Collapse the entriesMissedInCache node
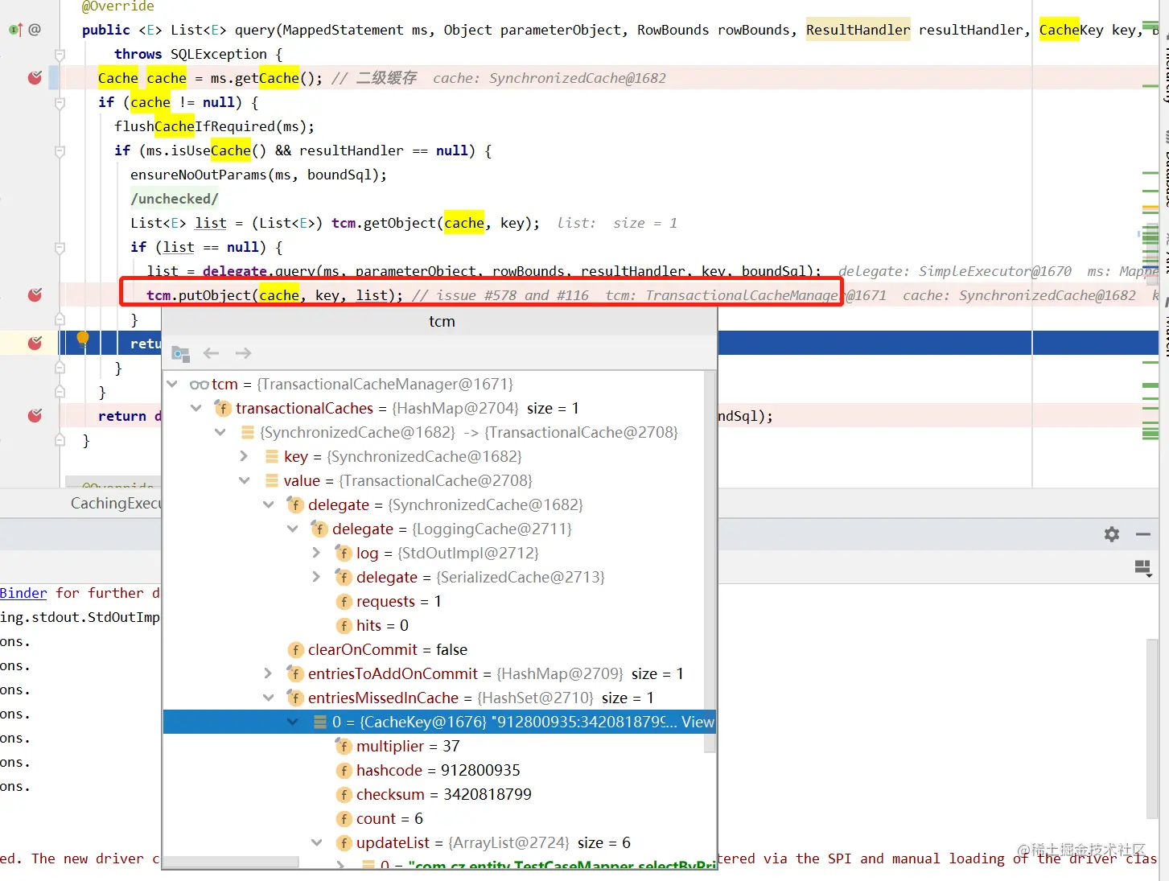Viewport: 1169px width, 881px height. (269, 698)
